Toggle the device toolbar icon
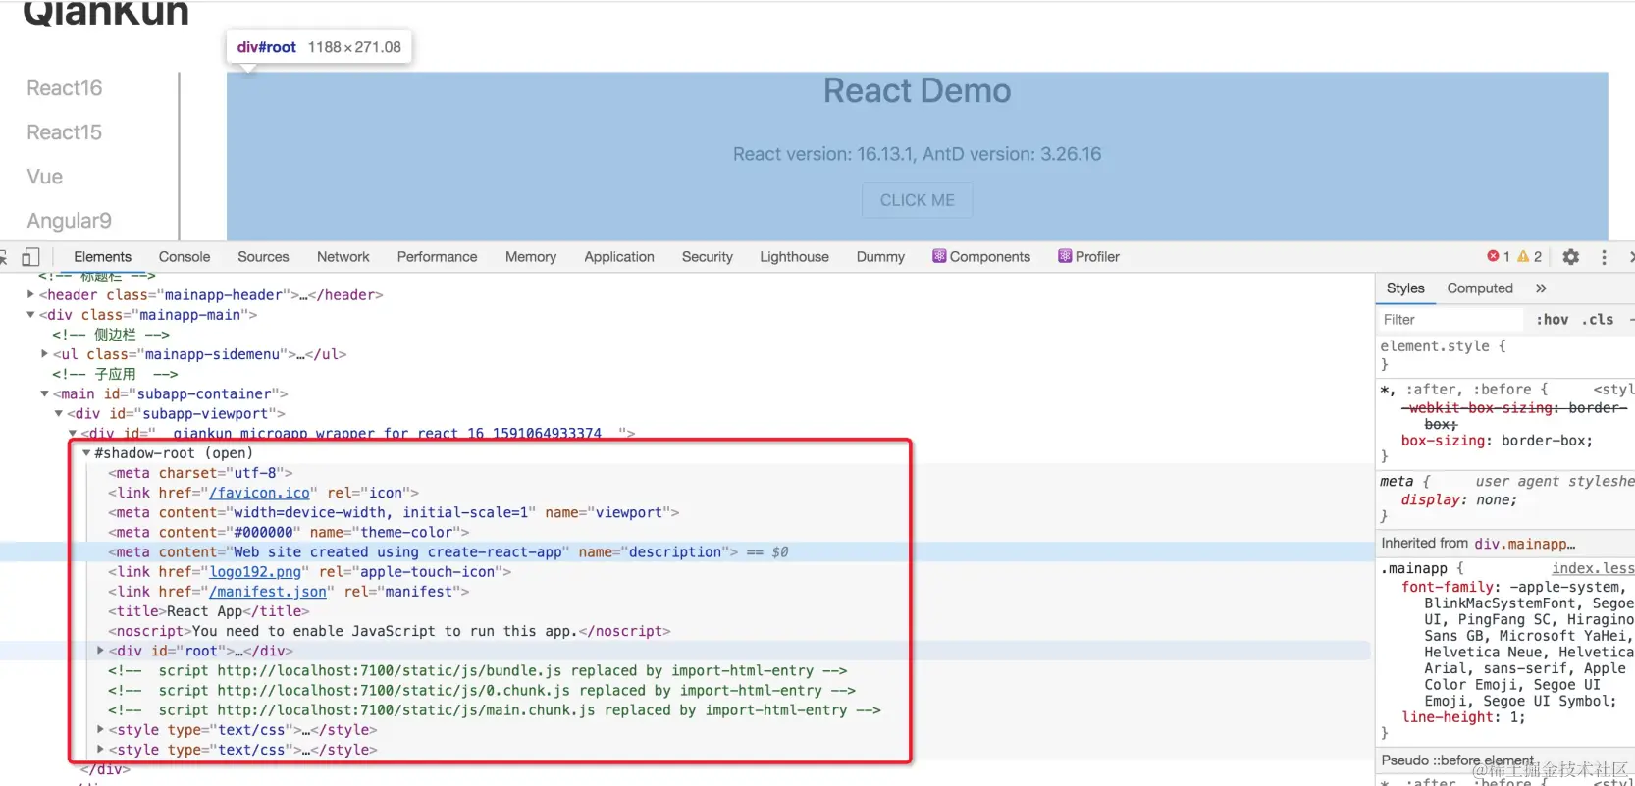 30,257
